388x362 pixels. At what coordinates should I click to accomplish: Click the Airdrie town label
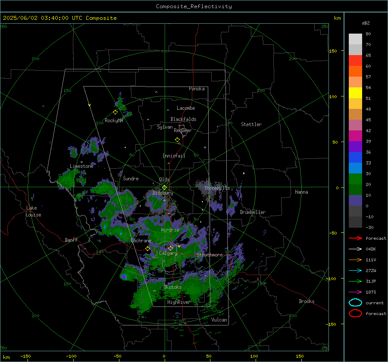pos(170,230)
